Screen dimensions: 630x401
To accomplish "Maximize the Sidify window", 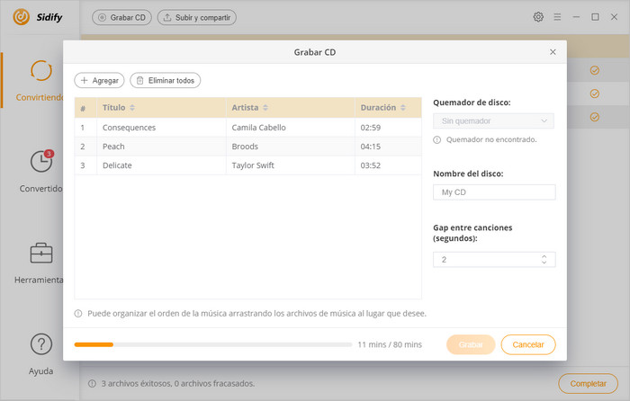I will (x=595, y=17).
